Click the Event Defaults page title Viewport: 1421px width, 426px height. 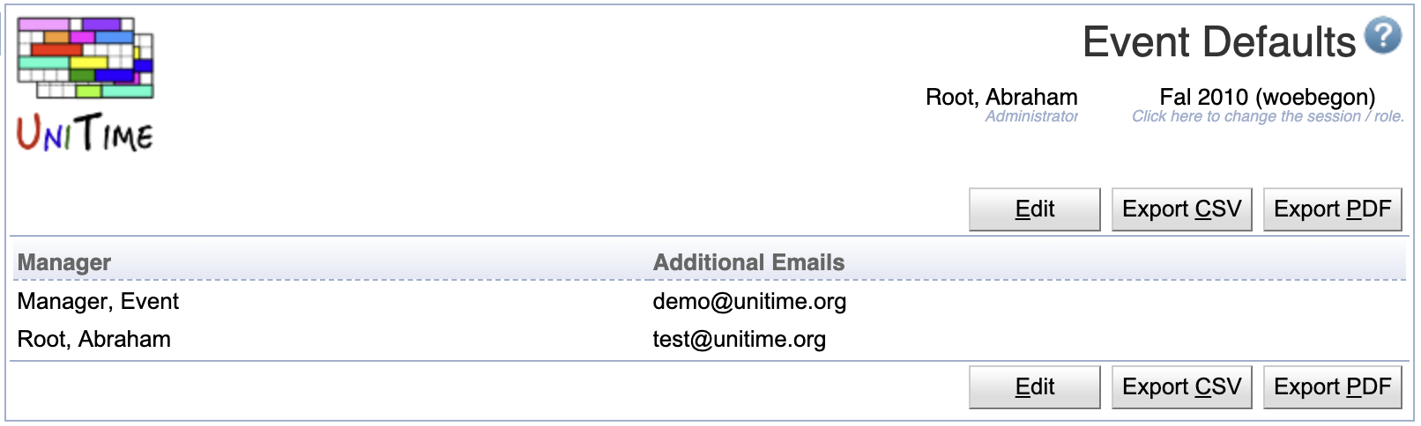1218,42
